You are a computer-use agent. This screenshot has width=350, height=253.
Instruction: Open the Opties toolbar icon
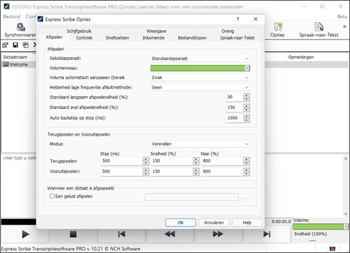point(277,30)
